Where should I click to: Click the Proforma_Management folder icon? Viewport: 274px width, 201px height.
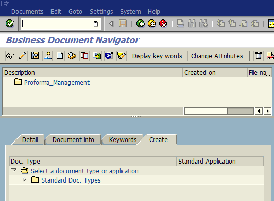18,82
